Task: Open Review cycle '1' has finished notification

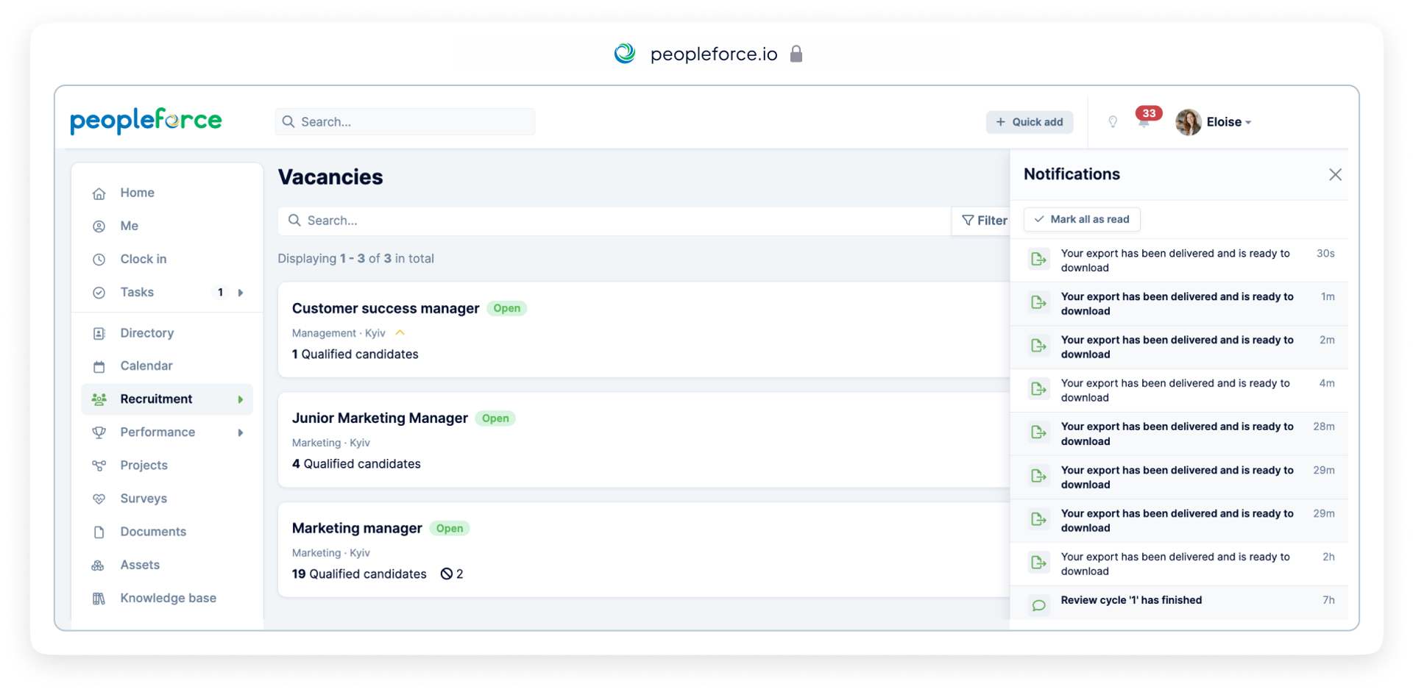Action: click(x=1179, y=602)
